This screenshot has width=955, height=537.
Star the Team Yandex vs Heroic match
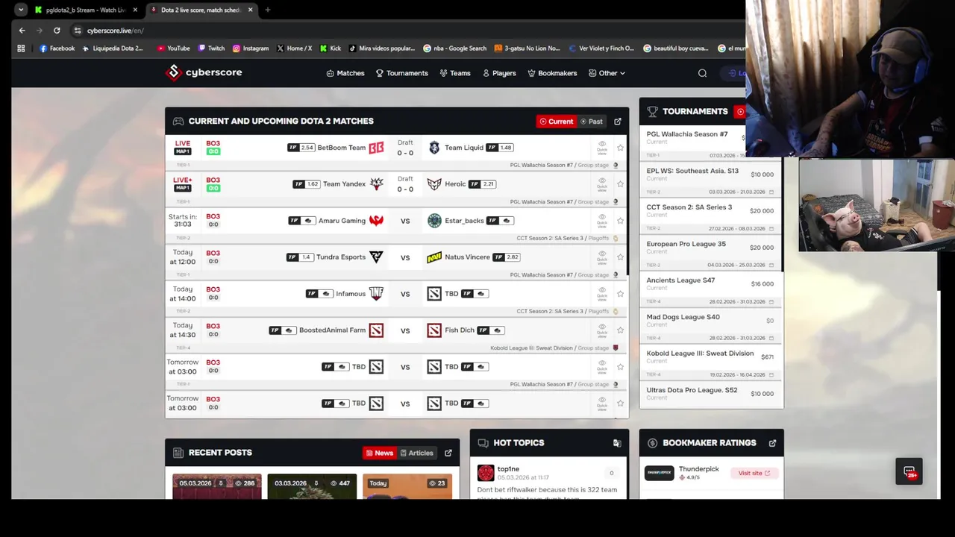point(620,184)
